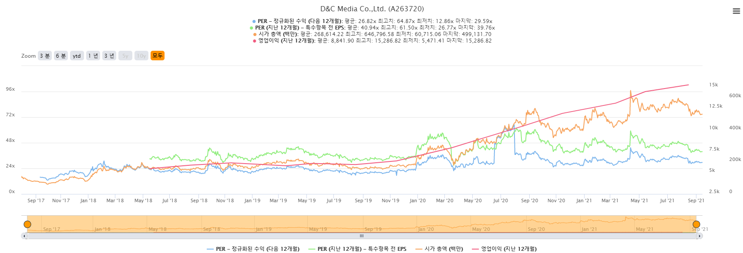
Task: Click the navigator scrollbar left arrow
Action: point(24,236)
